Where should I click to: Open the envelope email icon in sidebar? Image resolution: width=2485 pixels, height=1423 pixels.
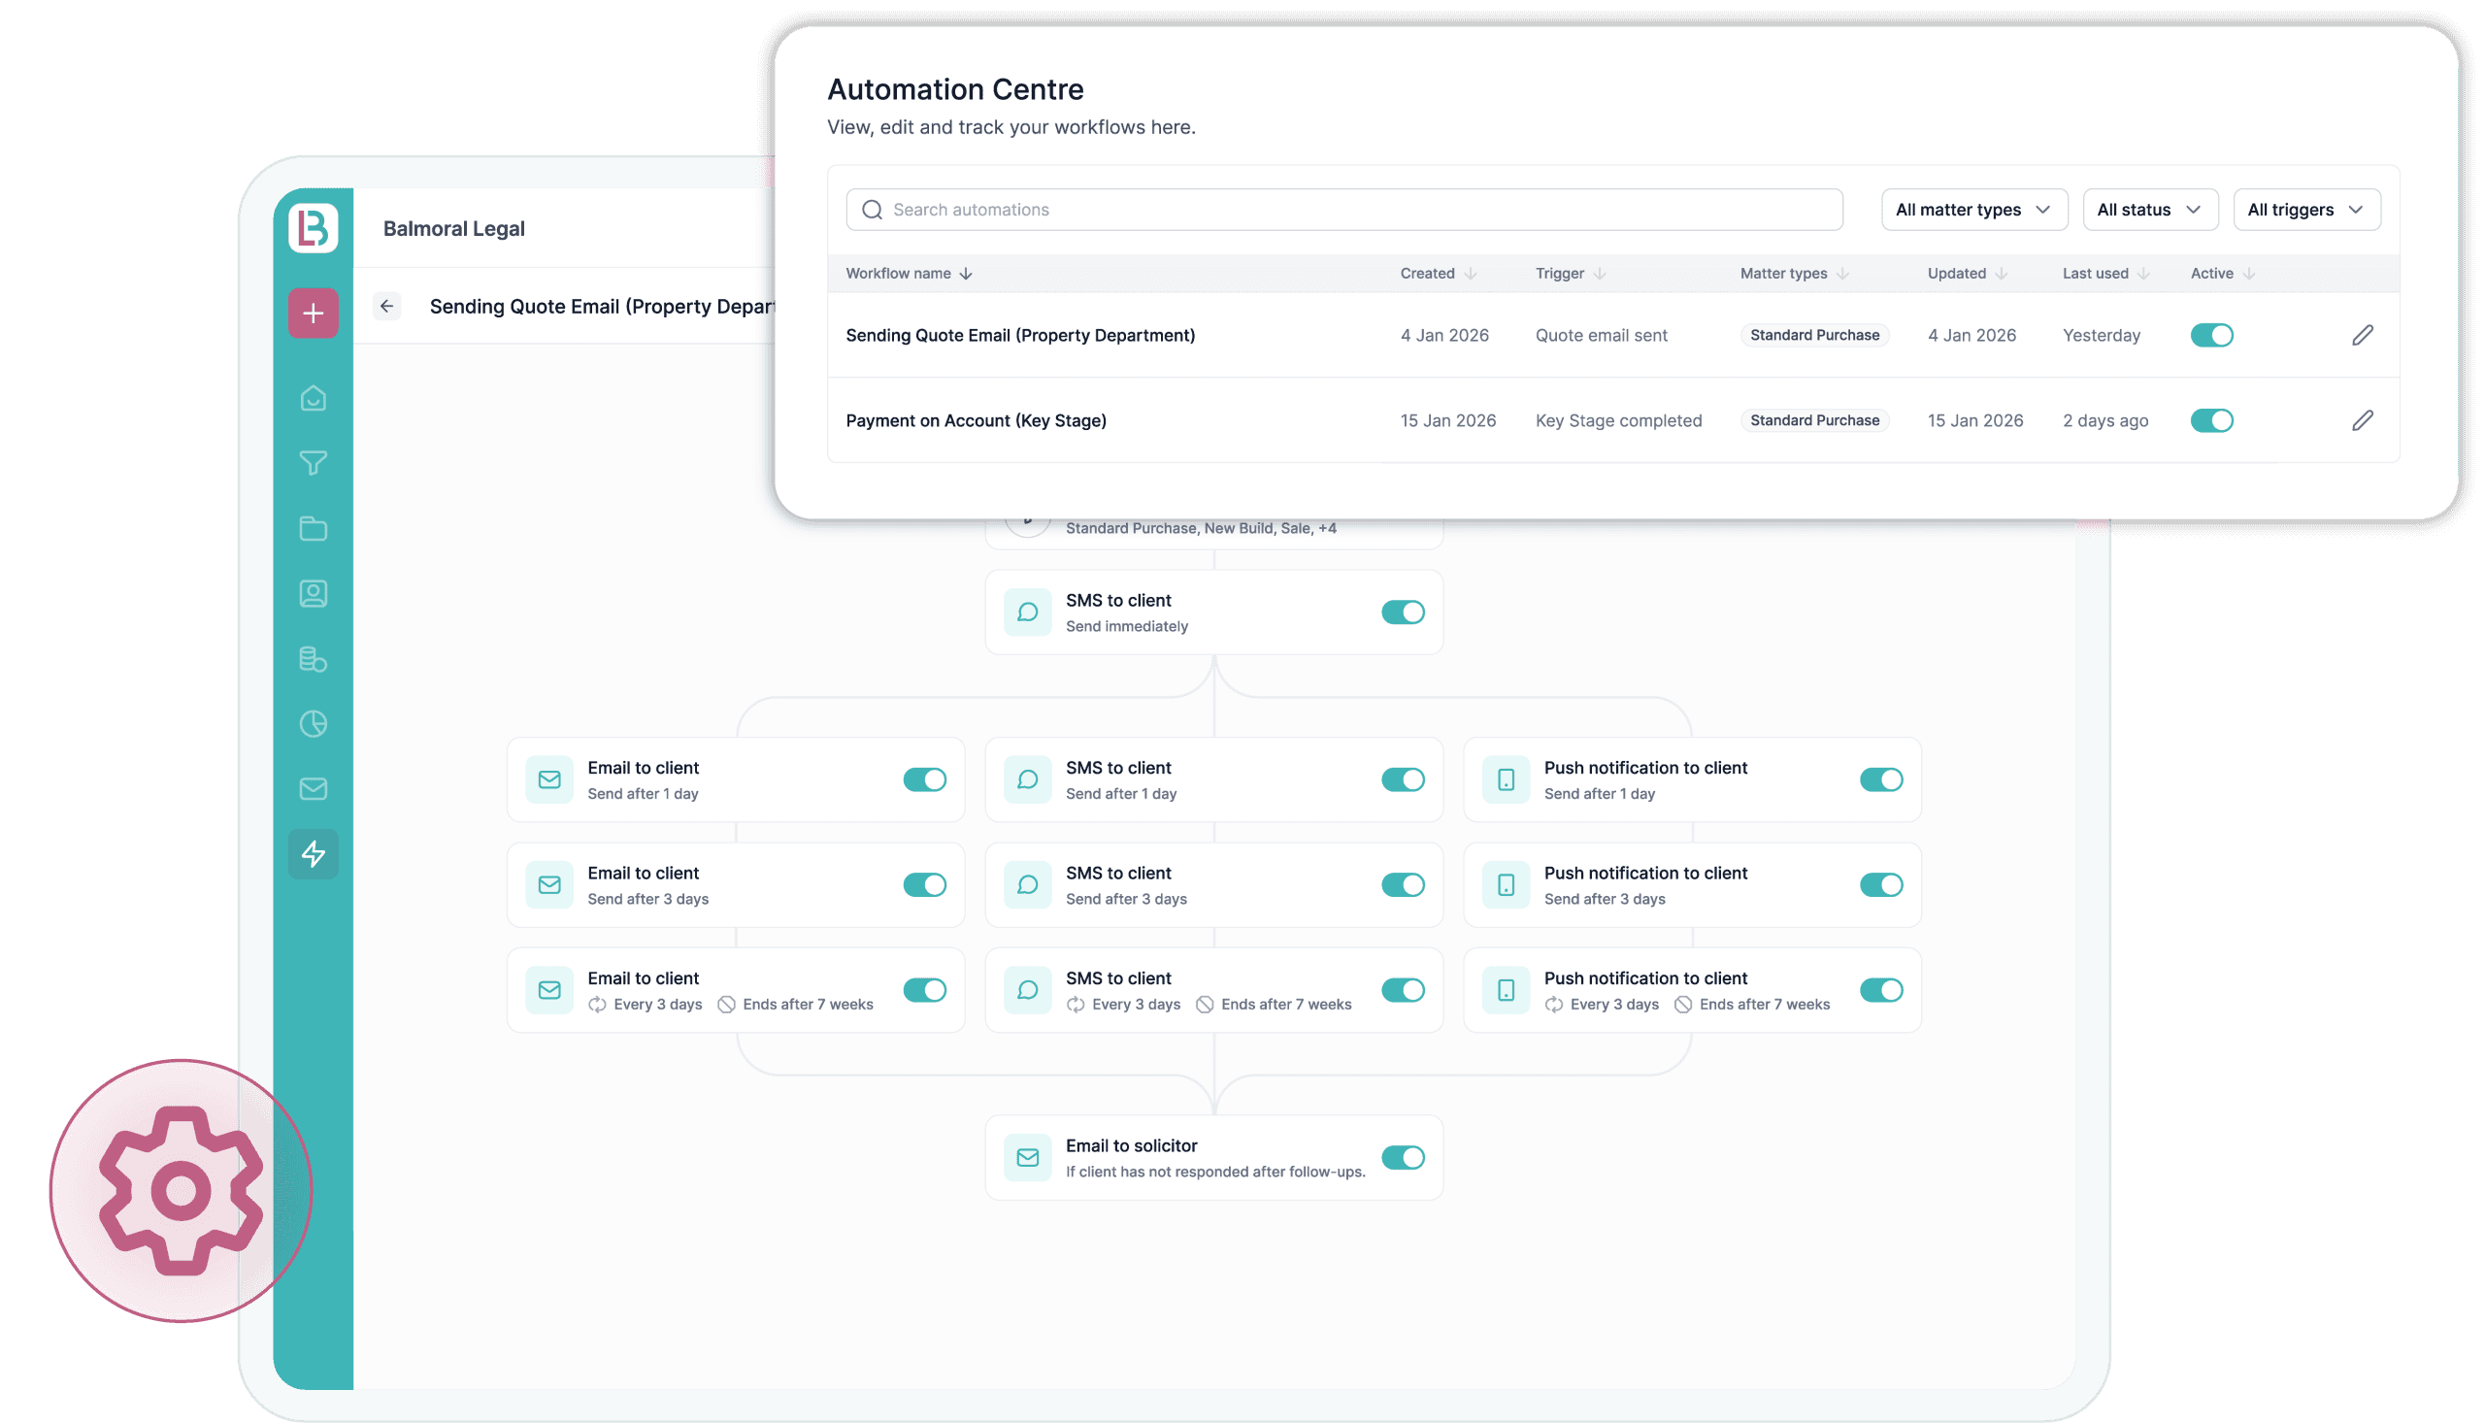tap(313, 789)
